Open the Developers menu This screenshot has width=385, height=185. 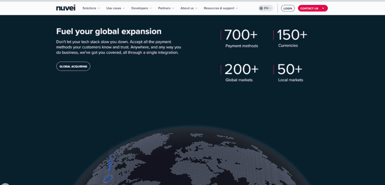141,8
